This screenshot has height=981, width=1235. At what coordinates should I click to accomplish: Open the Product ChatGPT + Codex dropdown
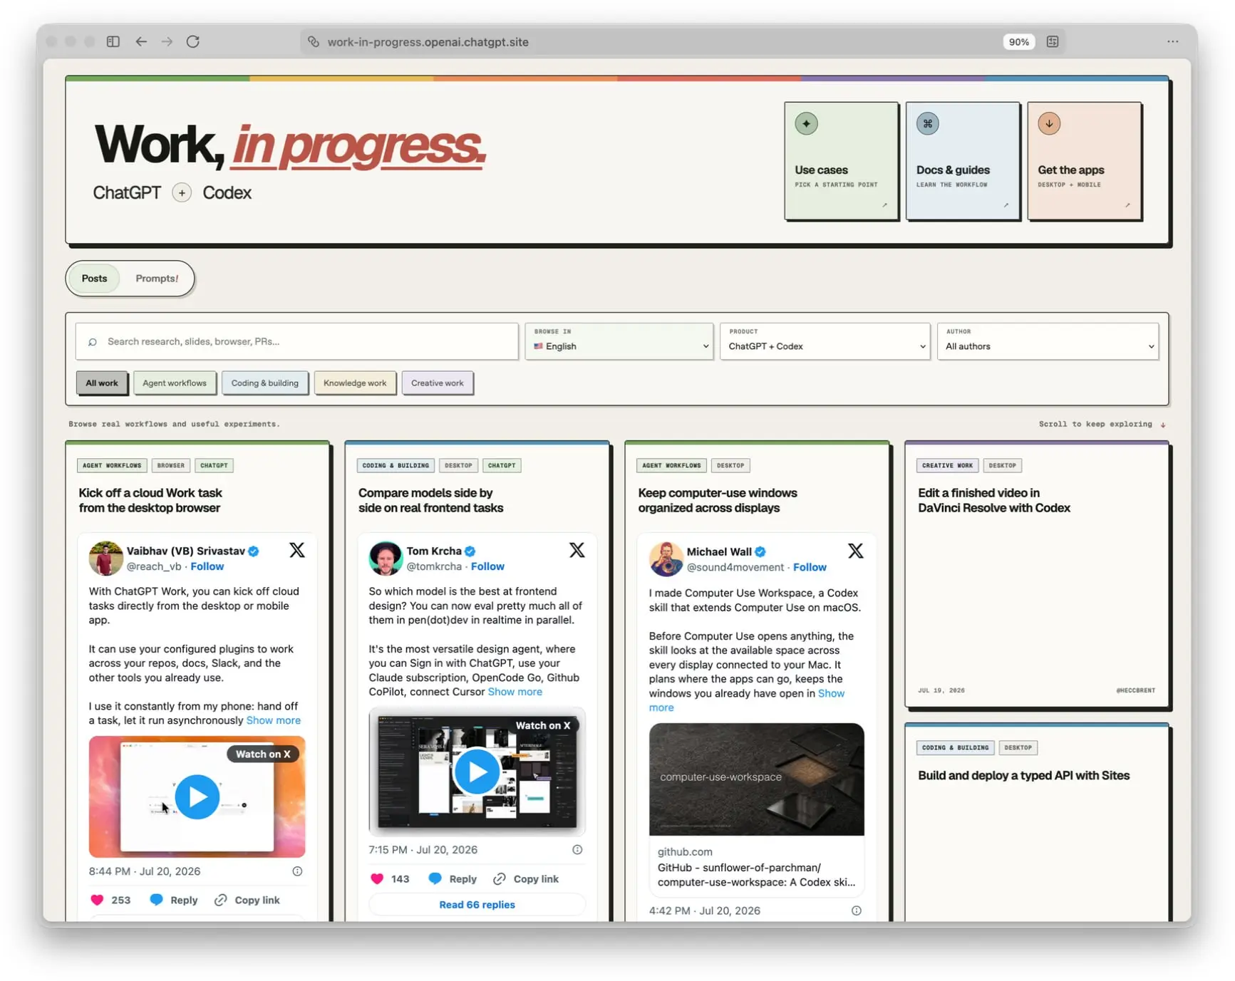[825, 341]
